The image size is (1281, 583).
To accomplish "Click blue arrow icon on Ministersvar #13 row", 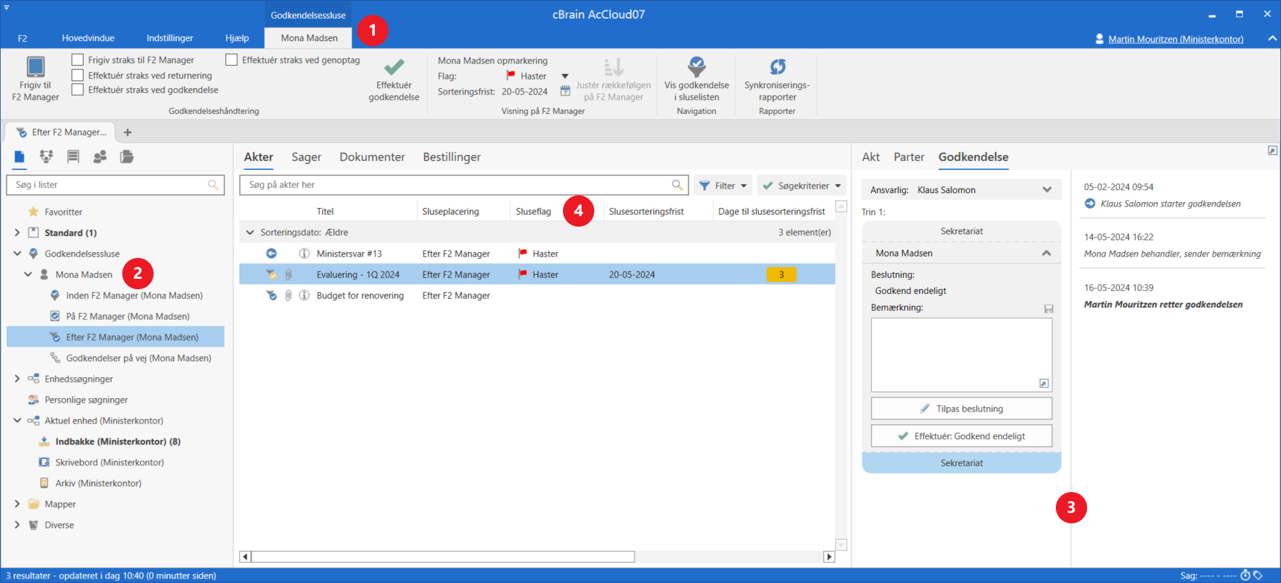I will point(271,253).
